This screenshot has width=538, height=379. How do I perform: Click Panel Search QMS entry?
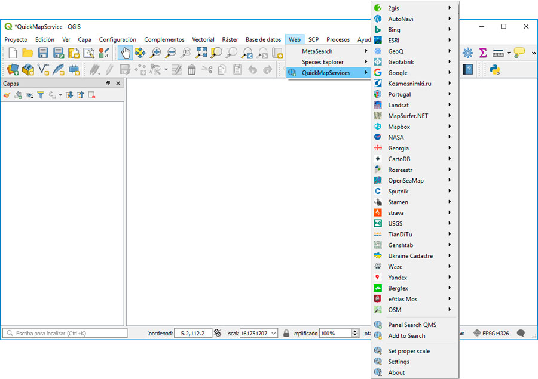(x=412, y=325)
